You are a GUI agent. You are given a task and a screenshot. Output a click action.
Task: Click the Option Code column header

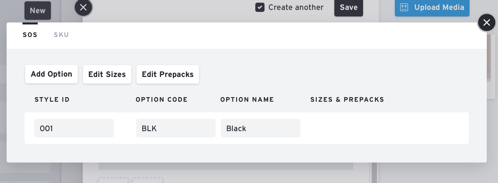pyautogui.click(x=161, y=99)
